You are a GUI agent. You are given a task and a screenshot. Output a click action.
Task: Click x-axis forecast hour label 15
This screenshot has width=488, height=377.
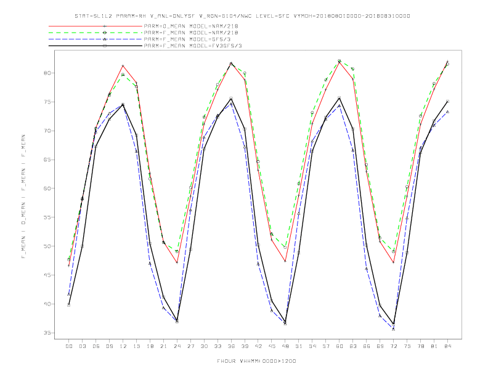136,346
